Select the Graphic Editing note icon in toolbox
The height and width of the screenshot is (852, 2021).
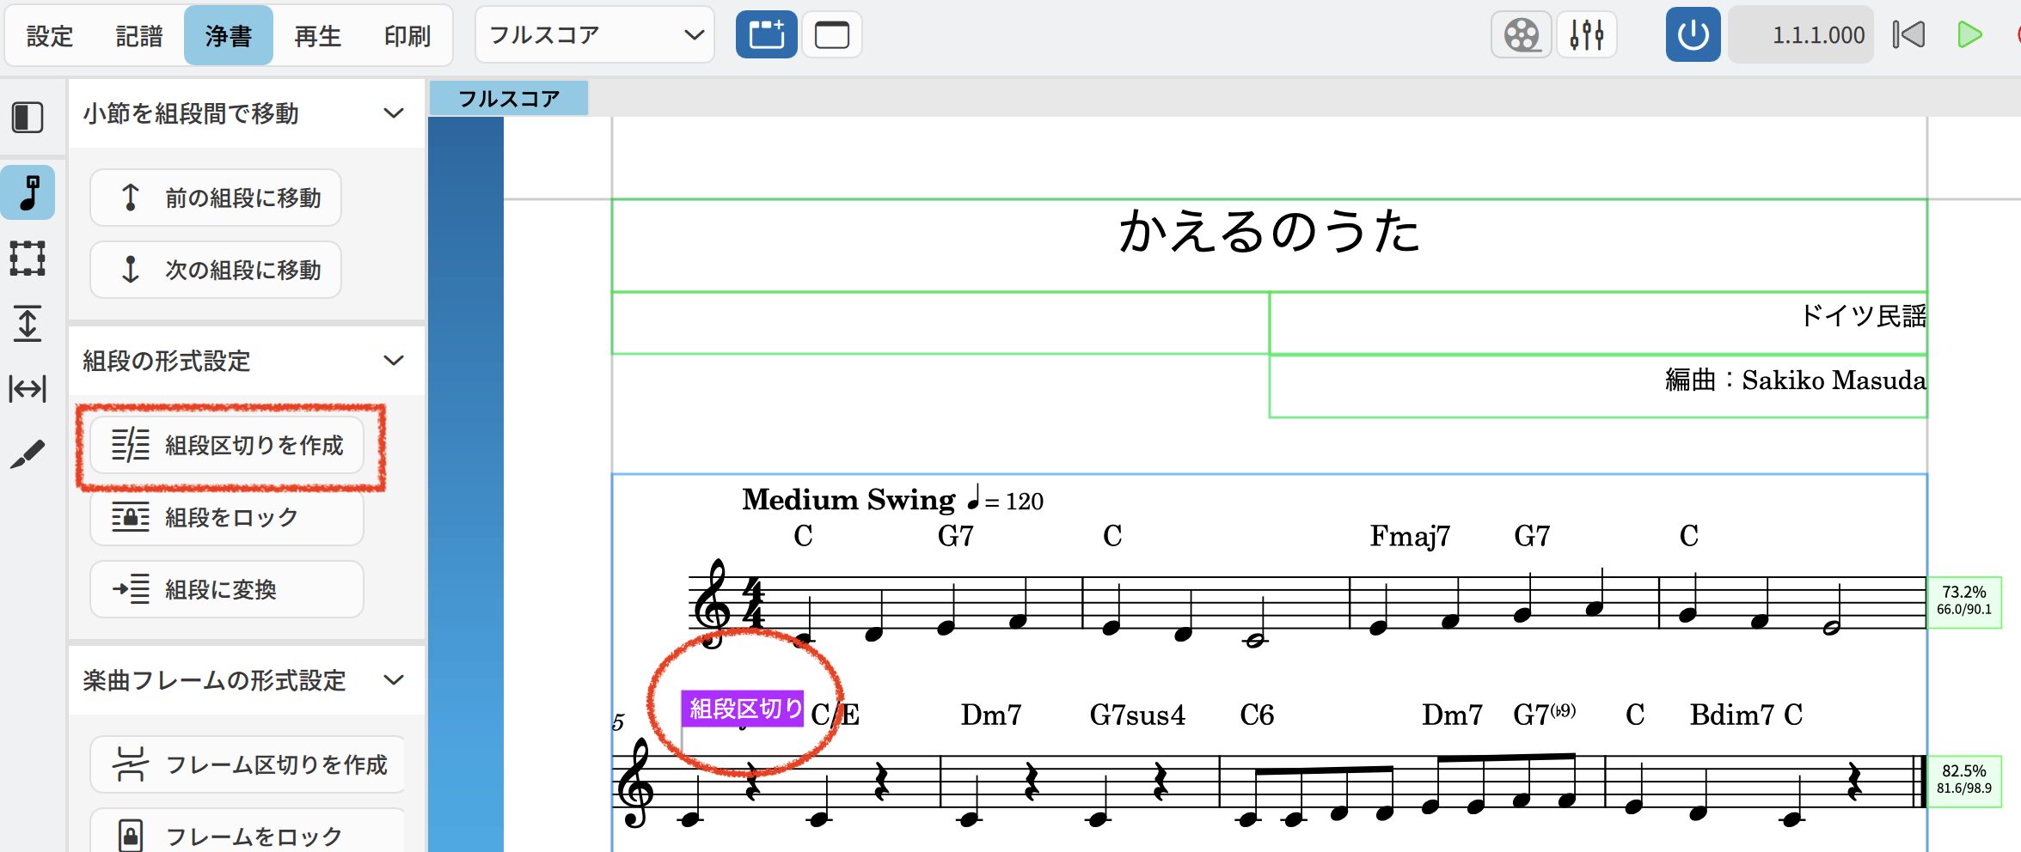click(28, 192)
